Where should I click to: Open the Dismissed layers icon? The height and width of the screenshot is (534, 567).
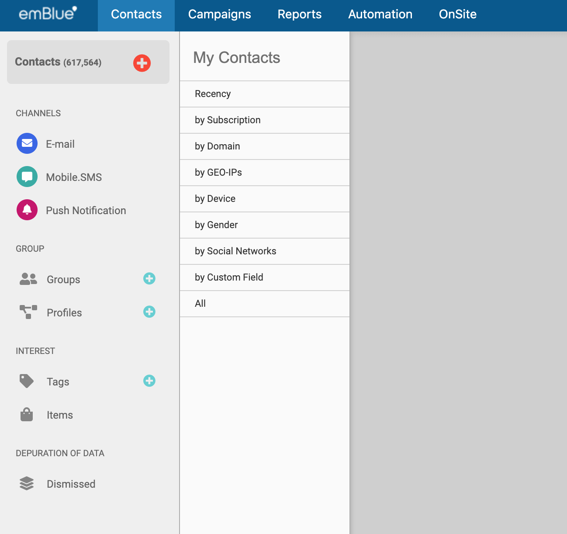tap(27, 483)
